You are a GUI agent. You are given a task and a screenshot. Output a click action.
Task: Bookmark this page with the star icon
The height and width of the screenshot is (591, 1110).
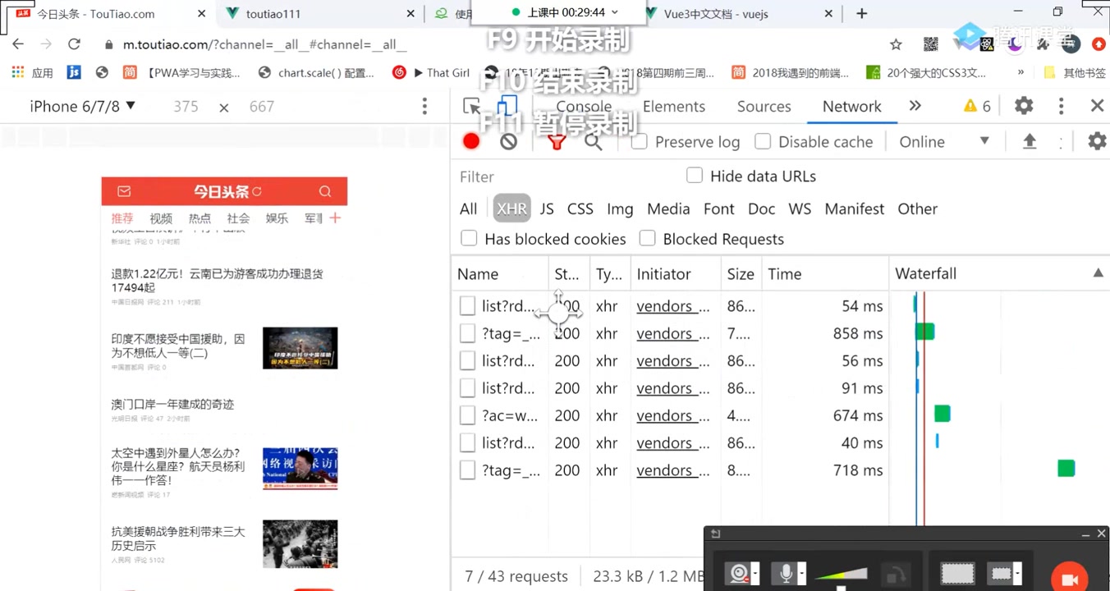pos(896,44)
